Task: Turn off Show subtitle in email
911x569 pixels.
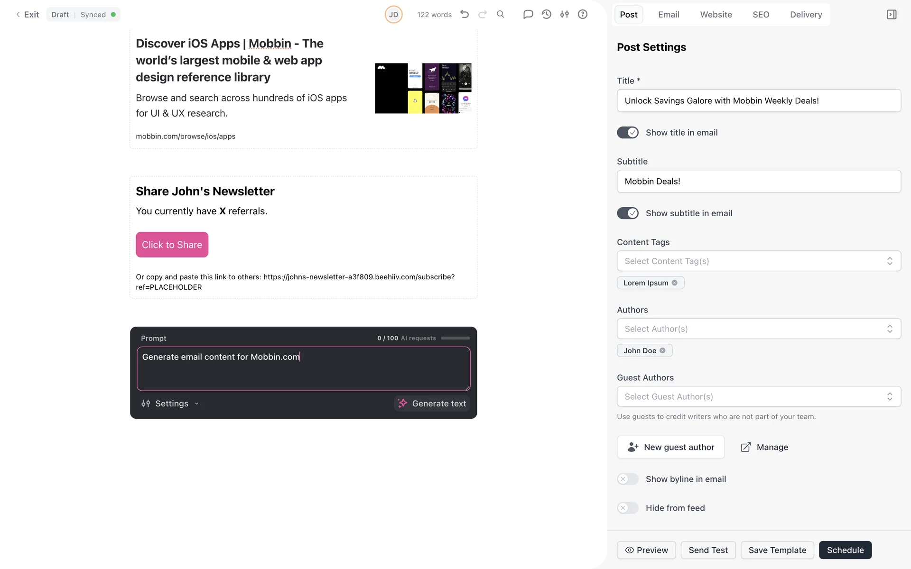Action: (x=628, y=213)
